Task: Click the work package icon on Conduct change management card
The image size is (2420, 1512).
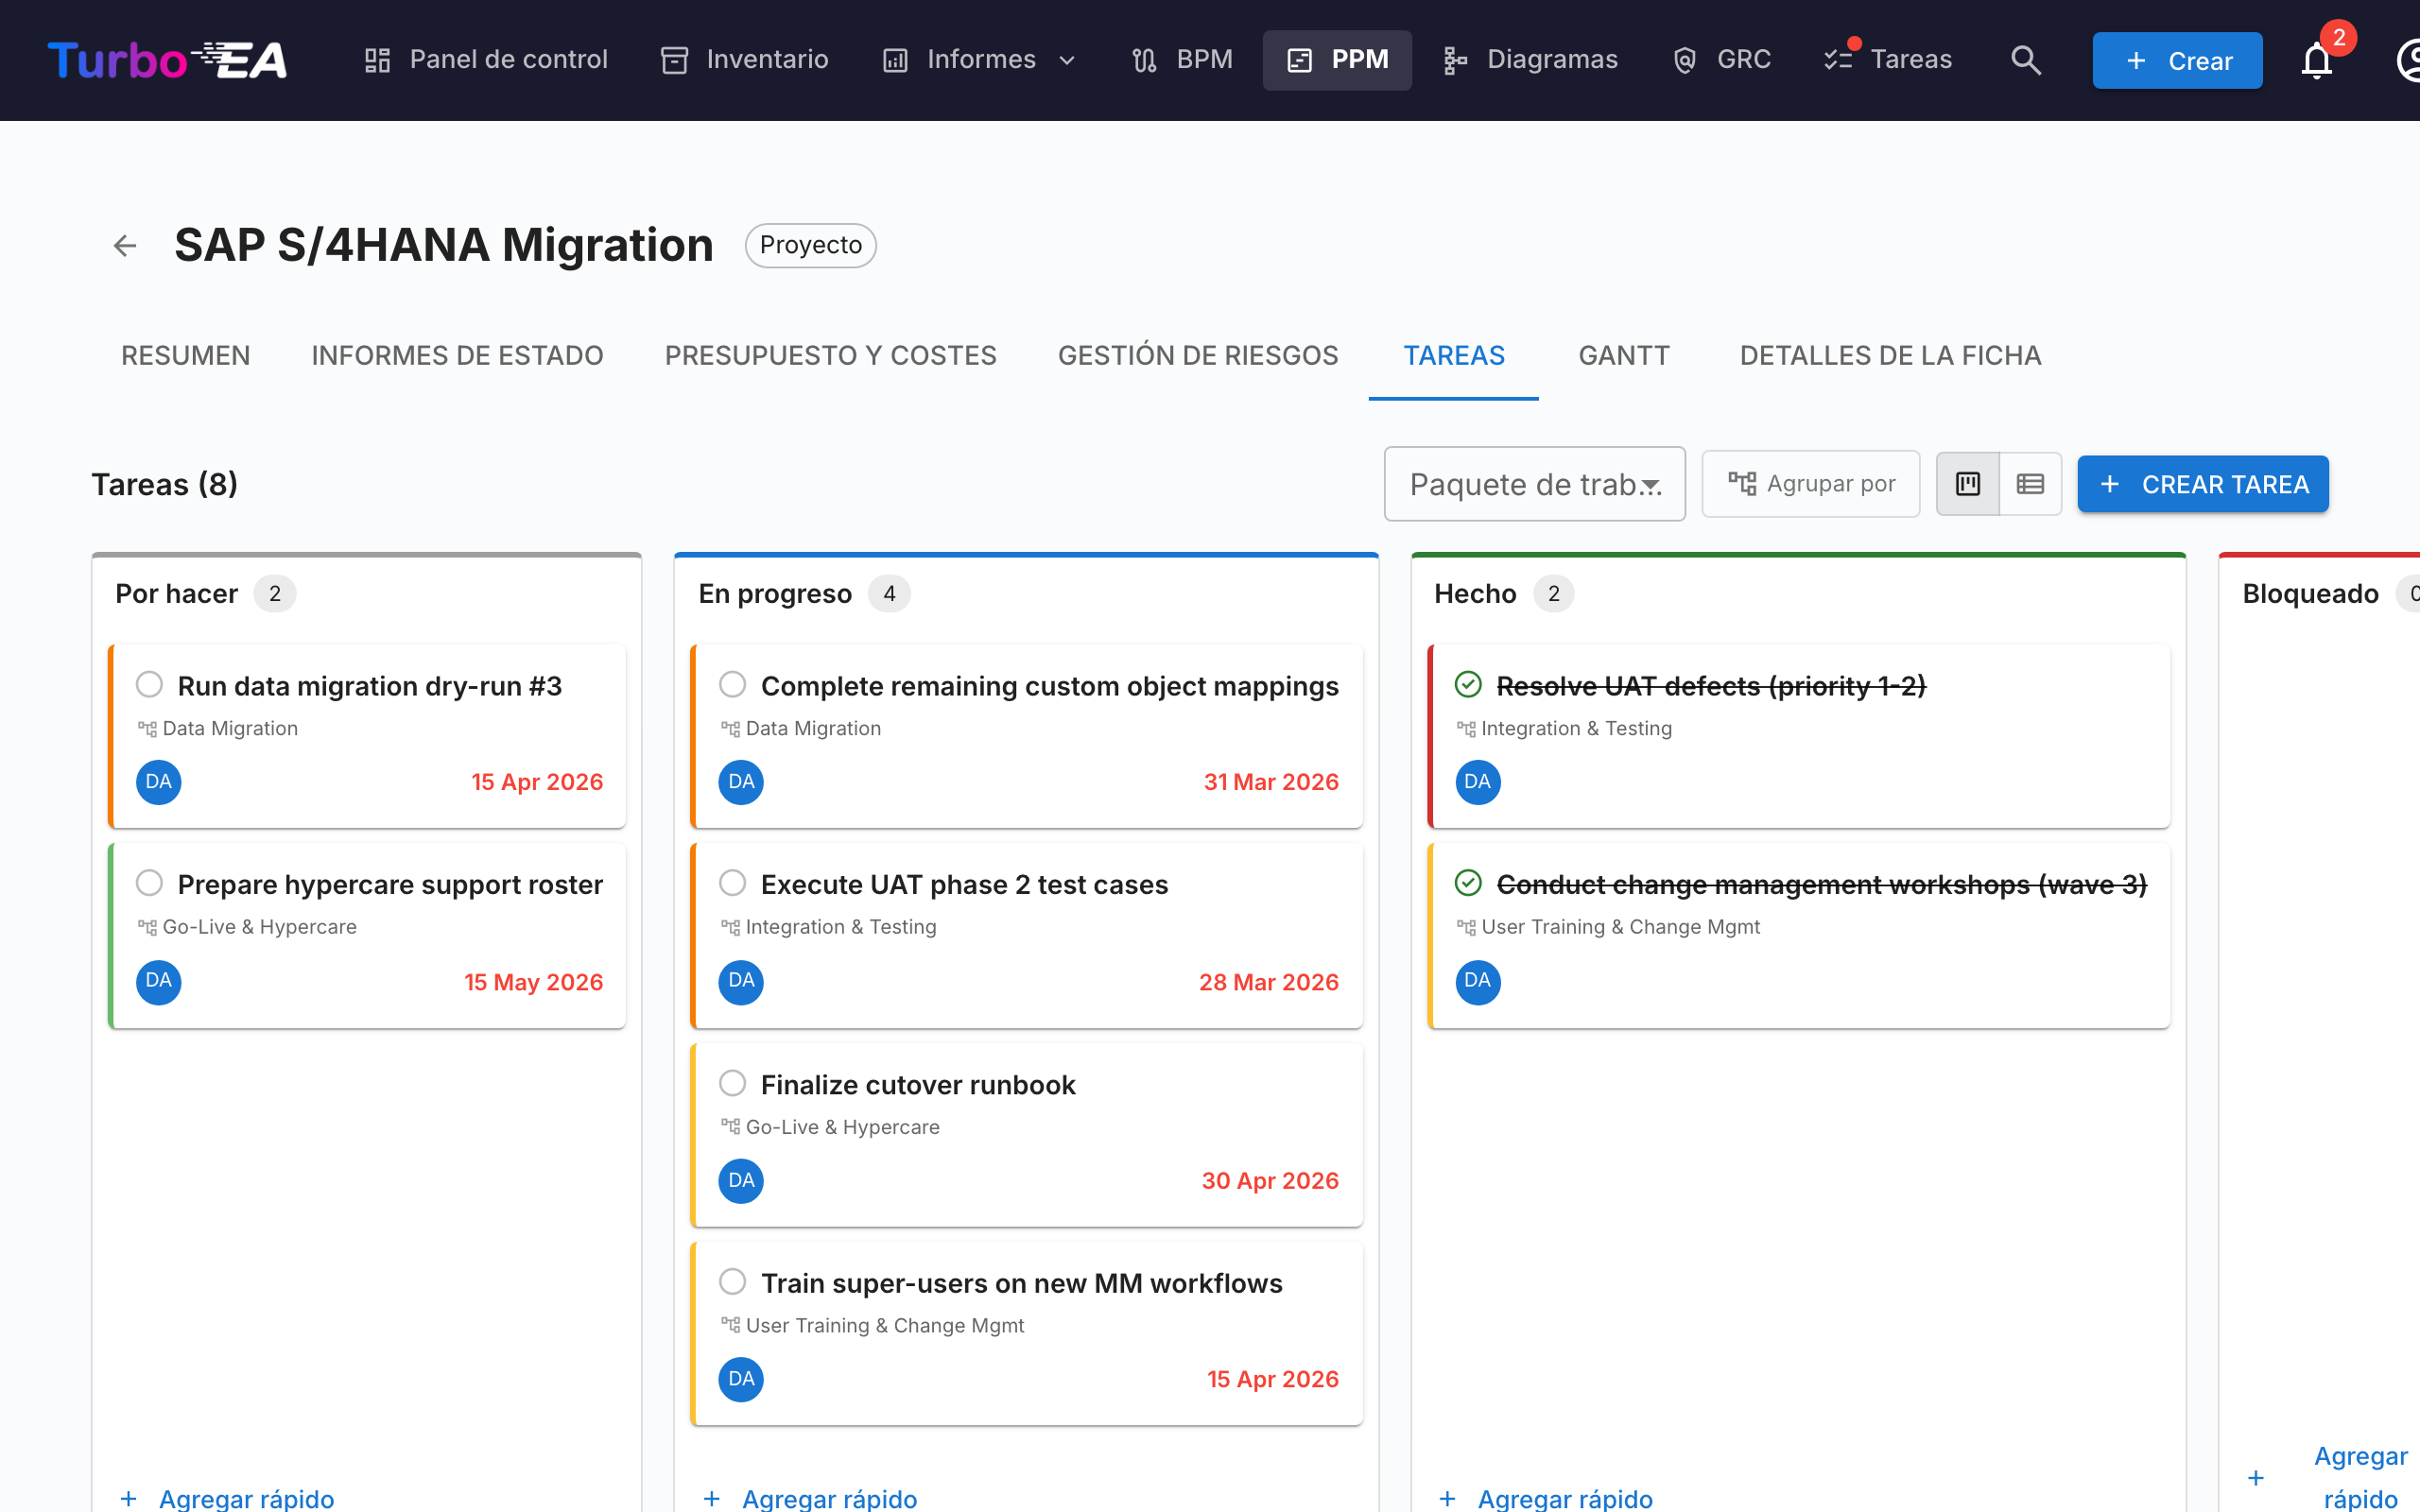Action: coord(1466,927)
